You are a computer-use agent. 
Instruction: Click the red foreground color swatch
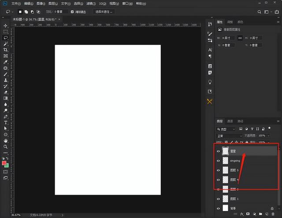click(x=4, y=163)
